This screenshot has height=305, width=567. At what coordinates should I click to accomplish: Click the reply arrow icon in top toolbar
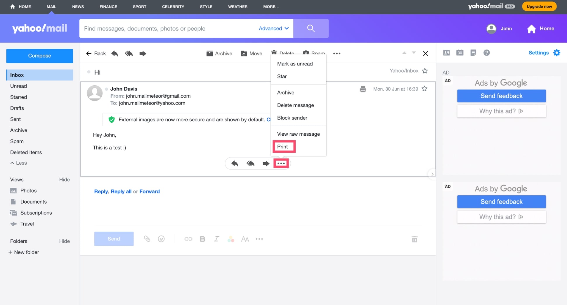pos(115,54)
